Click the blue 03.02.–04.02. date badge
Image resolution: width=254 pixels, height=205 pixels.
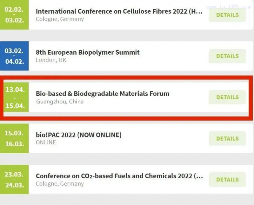[14, 56]
